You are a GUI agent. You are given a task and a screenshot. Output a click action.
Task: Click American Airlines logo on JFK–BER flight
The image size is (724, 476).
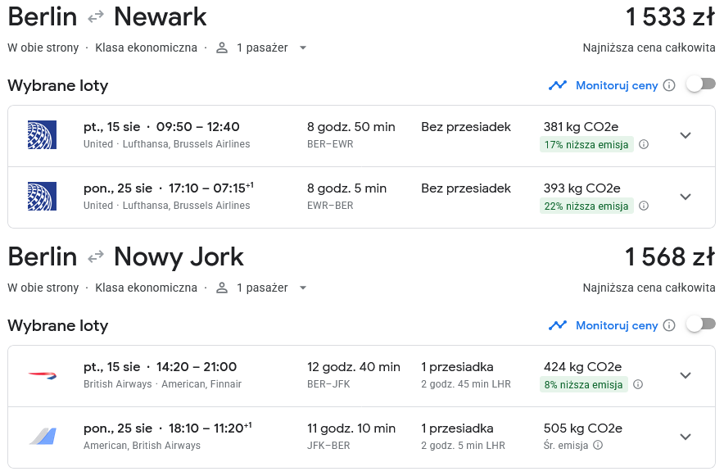[42, 437]
